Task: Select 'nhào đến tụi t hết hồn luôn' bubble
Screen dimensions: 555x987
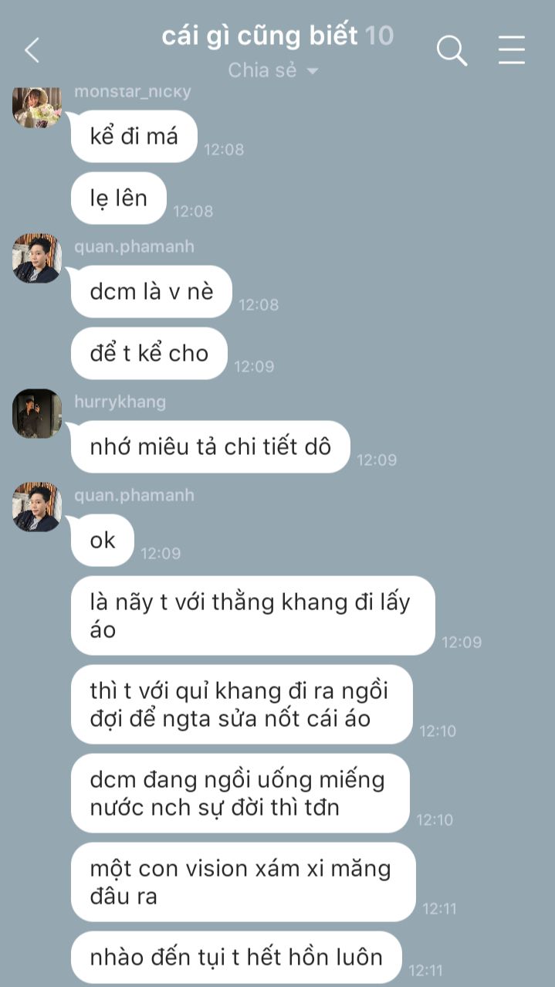Action: (x=236, y=958)
